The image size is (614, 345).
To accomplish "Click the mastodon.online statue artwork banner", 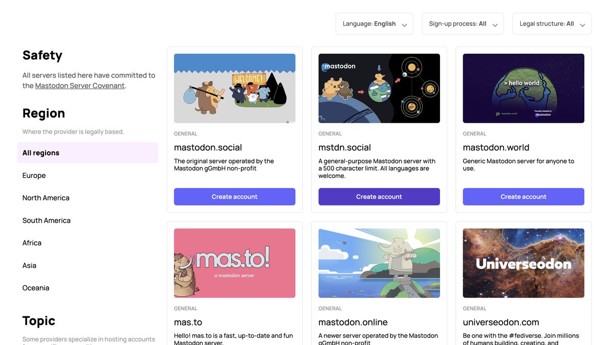I will tap(379, 263).
